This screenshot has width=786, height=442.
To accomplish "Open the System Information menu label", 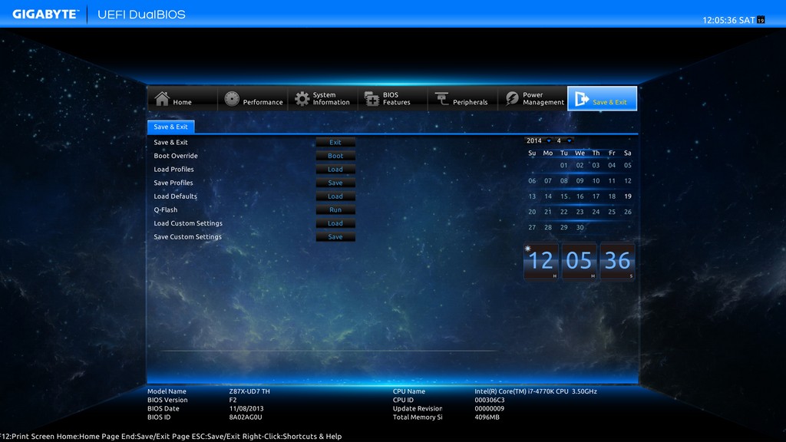I will [331, 99].
